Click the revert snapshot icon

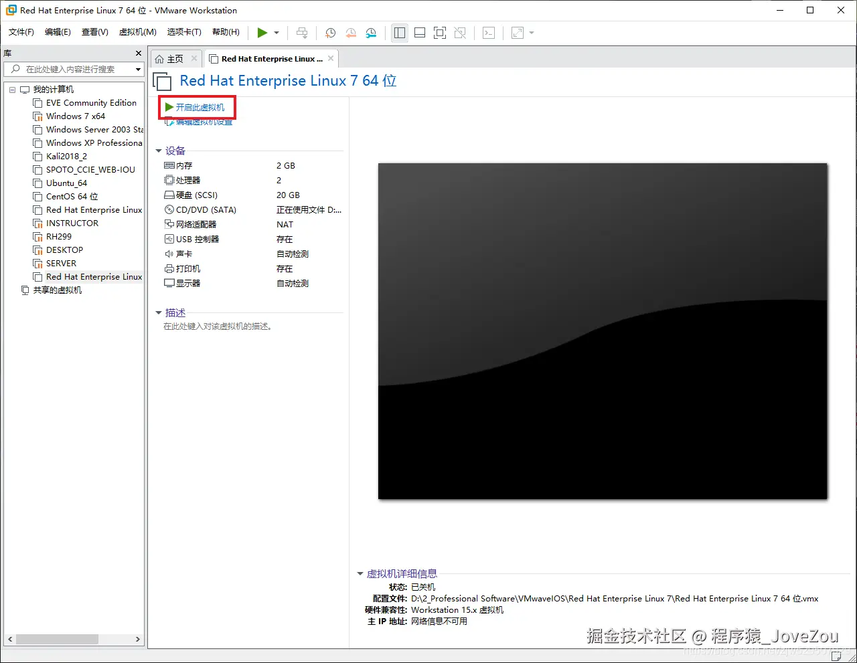click(x=351, y=33)
